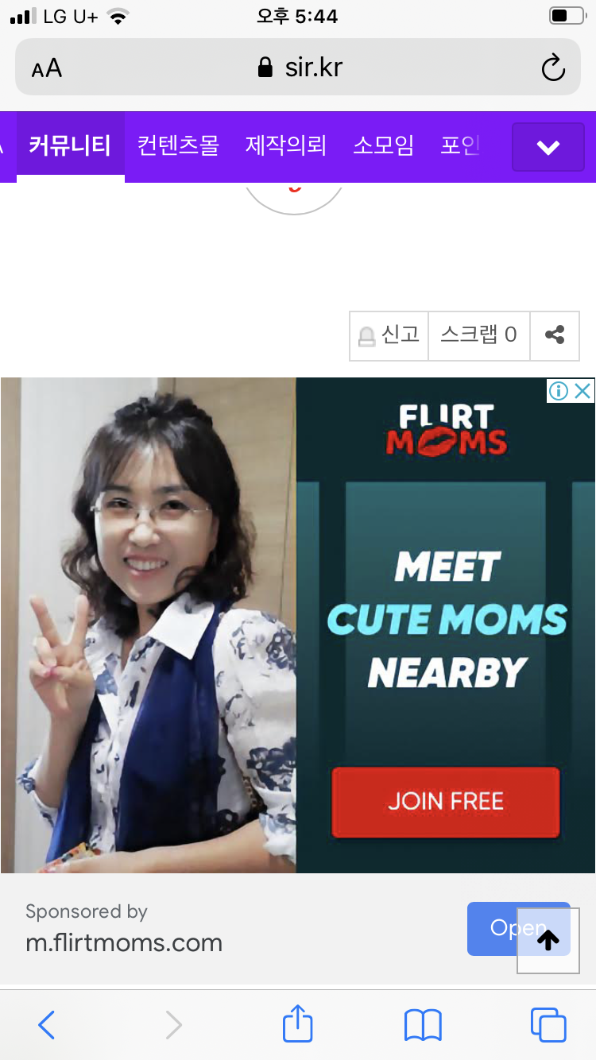The width and height of the screenshot is (596, 1060).
Task: Tap the Safari reload page icon
Action: tap(553, 68)
